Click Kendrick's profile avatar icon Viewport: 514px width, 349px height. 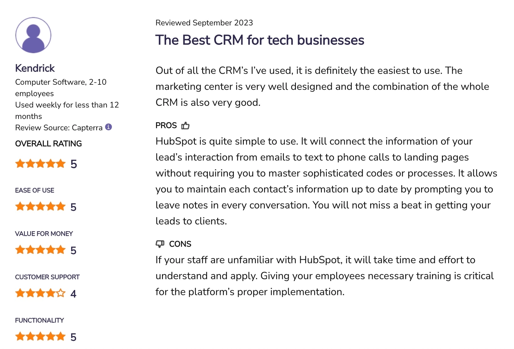pyautogui.click(x=33, y=35)
